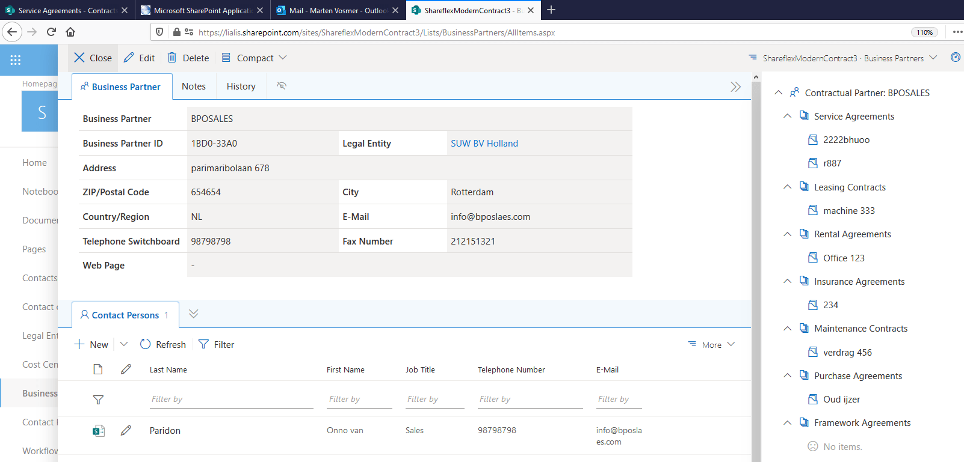964x462 pixels.
Task: Filter by E-Mail input
Action: click(619, 400)
